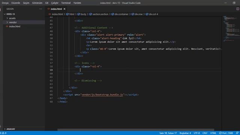Image resolution: width=240 pixels, height=135 pixels.
Task: Select the HTML language mode
Action: tap(213, 133)
